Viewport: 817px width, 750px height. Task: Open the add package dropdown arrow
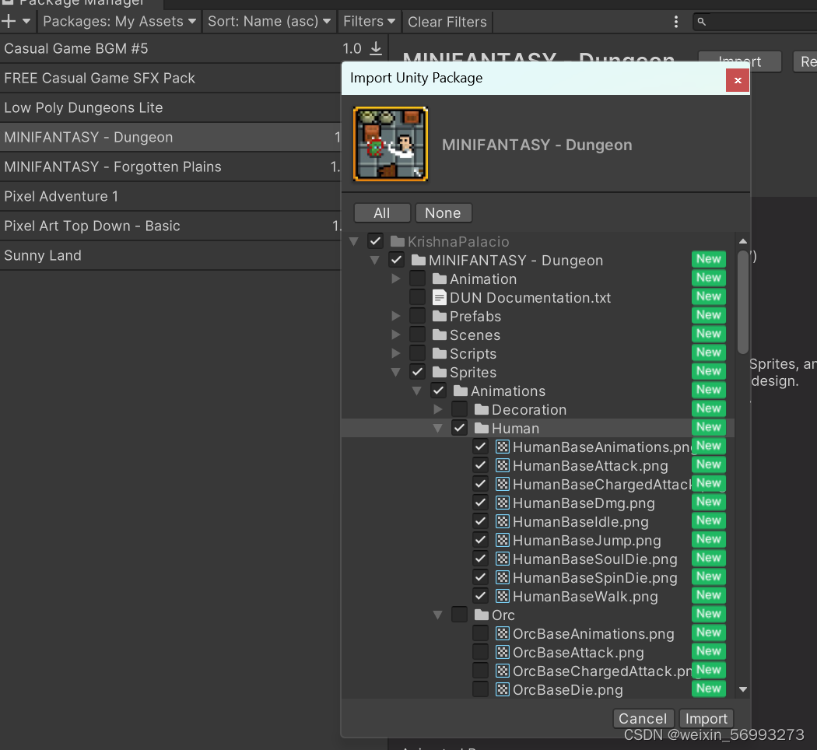coord(26,21)
